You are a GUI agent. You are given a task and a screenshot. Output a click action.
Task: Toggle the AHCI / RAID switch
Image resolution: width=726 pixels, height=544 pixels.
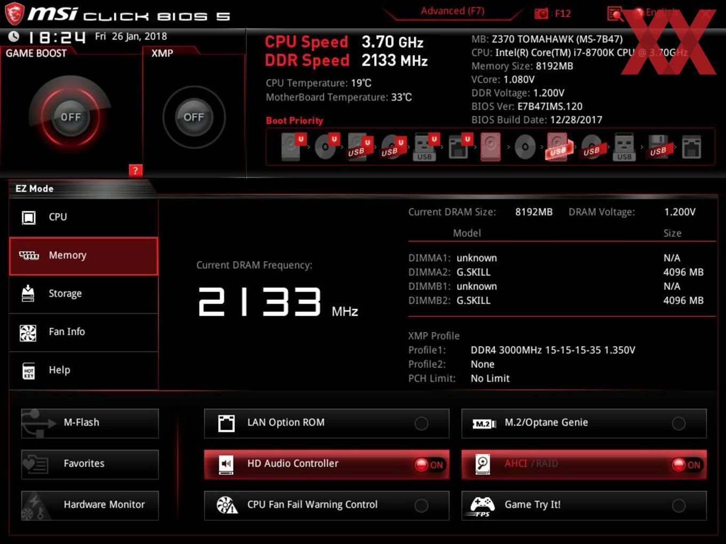click(x=584, y=465)
